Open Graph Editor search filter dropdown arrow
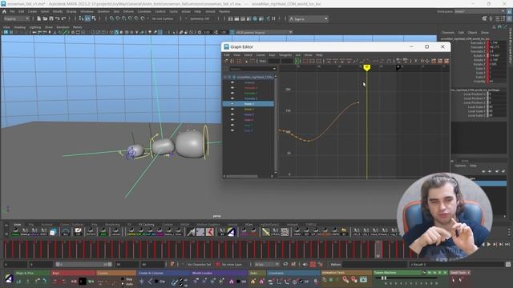 274,69
